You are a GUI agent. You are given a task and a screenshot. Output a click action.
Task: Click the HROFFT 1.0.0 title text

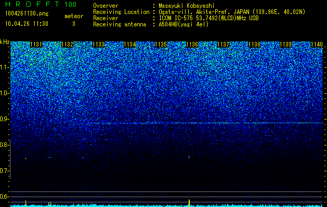[41, 4]
